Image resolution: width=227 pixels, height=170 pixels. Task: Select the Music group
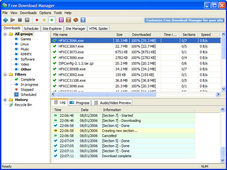click(x=25, y=49)
